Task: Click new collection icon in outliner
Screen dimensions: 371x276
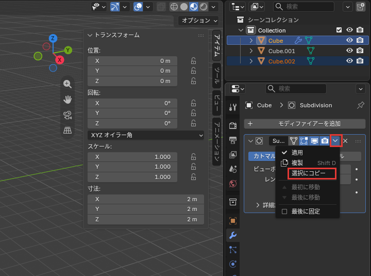Action: (x=361, y=7)
